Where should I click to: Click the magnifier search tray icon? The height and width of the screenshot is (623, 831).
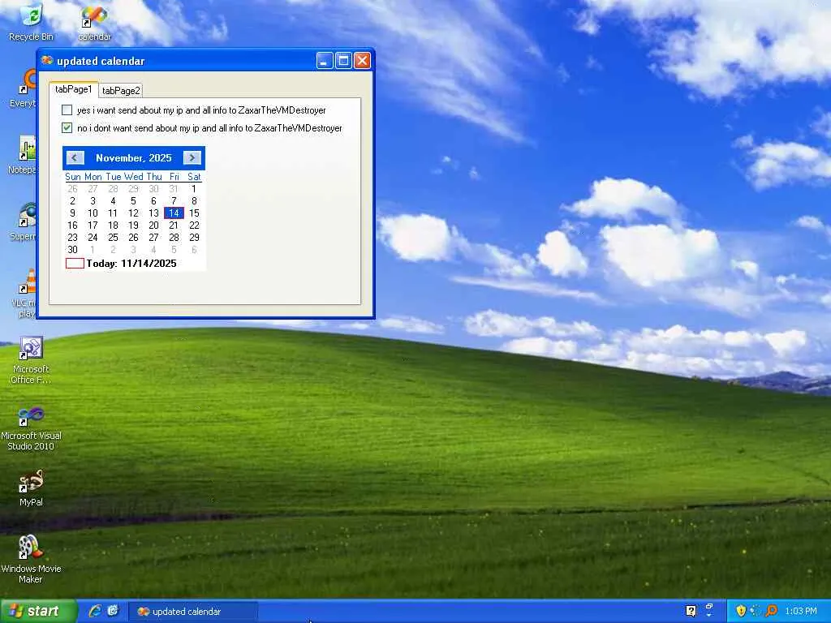tap(772, 611)
